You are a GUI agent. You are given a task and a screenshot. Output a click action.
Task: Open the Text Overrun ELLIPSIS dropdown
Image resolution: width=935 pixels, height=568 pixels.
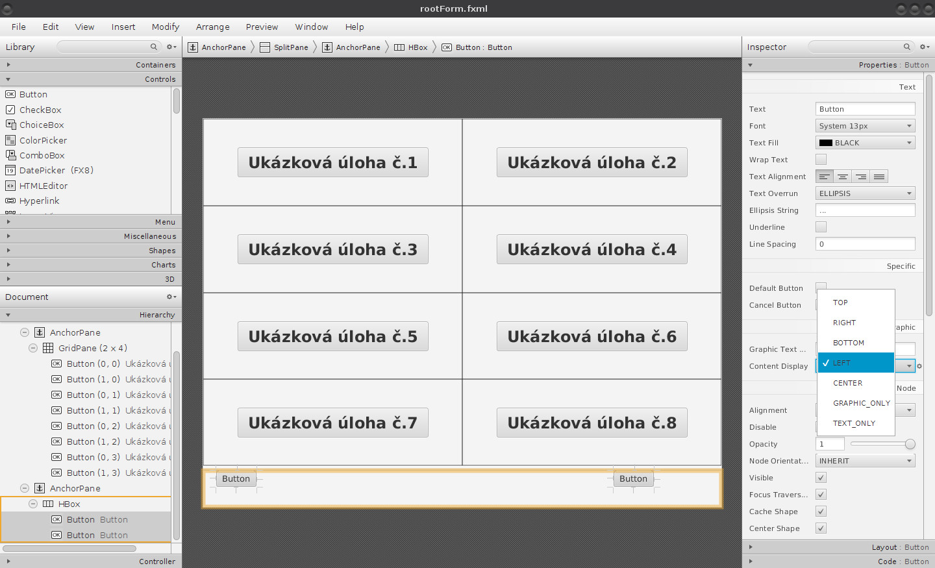(x=866, y=193)
